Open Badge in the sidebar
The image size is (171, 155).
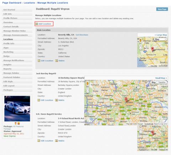(17, 56)
